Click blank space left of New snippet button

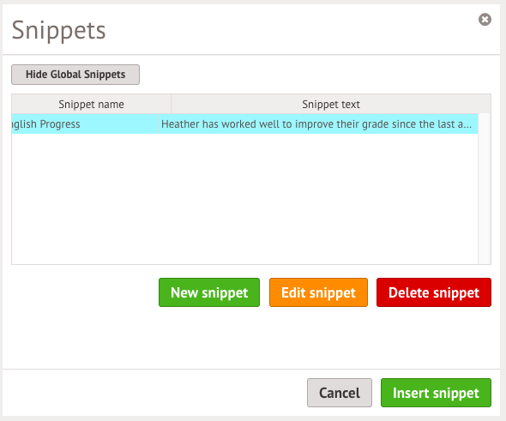click(85, 292)
